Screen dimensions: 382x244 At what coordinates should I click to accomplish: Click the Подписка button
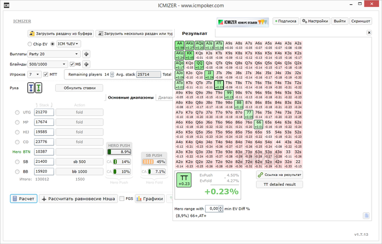click(285, 21)
